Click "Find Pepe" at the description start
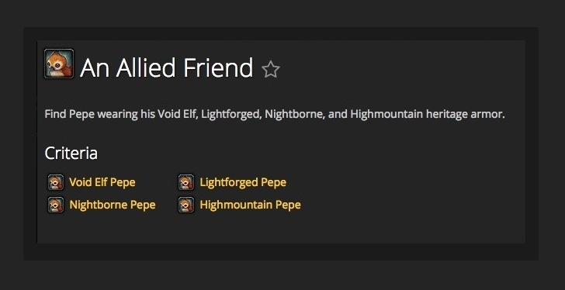Image resolution: width=565 pixels, height=290 pixels. [x=70, y=115]
